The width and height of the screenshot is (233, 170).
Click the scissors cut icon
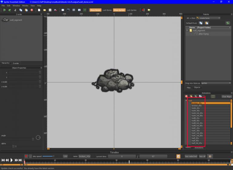point(15,10)
